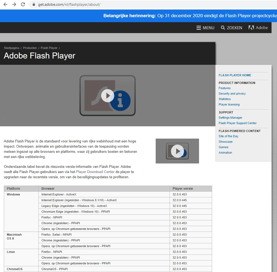Select the Windows platform cell
The height and width of the screenshot is (272, 277).
(x=21, y=212)
